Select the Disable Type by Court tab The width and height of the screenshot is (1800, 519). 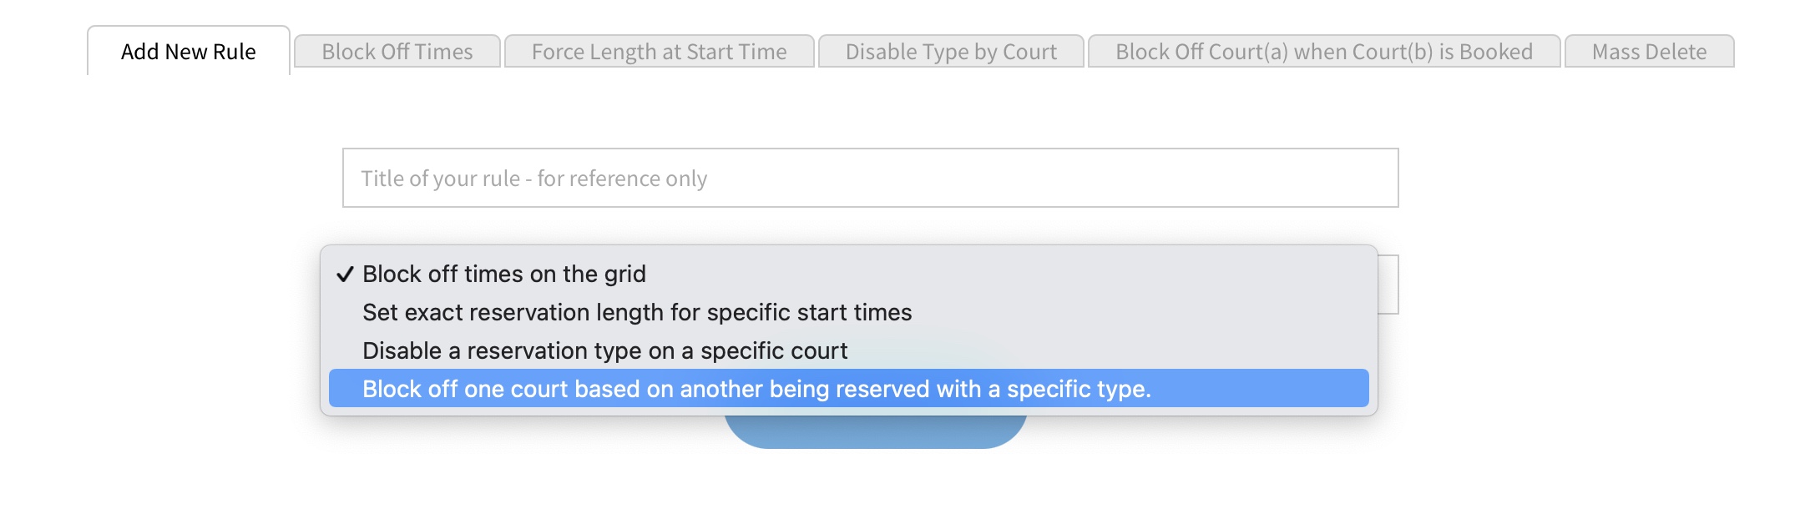click(x=951, y=52)
